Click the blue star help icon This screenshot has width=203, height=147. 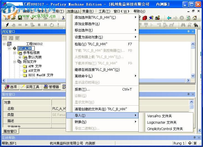pyautogui.click(x=151, y=18)
